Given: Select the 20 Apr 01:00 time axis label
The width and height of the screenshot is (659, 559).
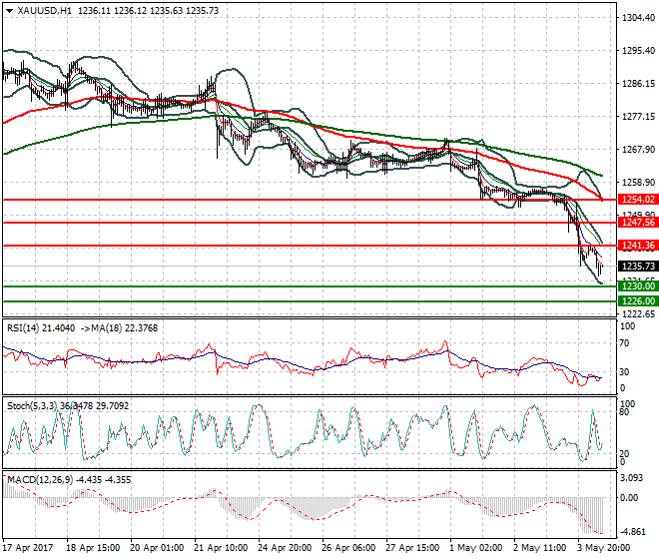Looking at the screenshot, I should click(x=157, y=548).
